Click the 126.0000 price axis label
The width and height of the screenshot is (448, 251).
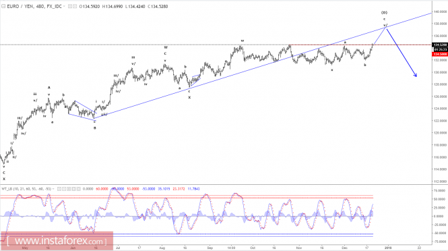pos(440,96)
